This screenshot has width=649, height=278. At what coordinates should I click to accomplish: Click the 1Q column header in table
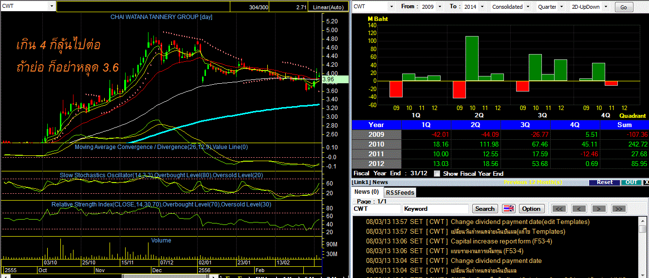tap(426, 125)
